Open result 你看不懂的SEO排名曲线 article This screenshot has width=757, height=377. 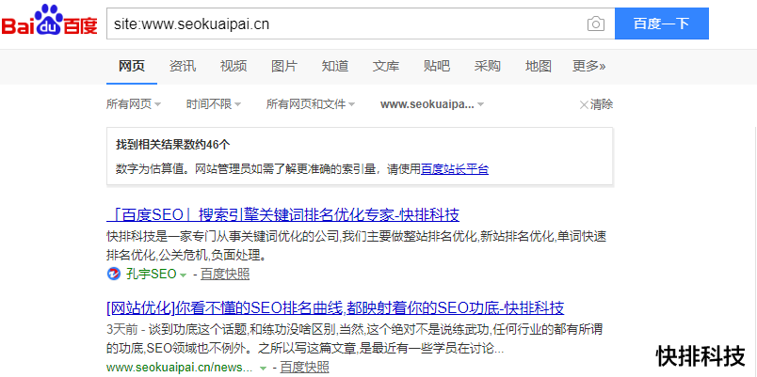coord(335,307)
